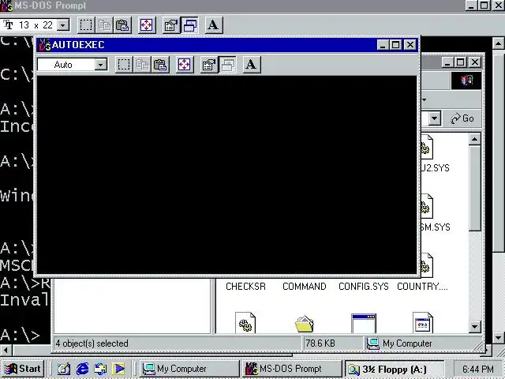The image size is (505, 379).
Task: Select file icon below COUNTRY label
Action: [x=423, y=323]
